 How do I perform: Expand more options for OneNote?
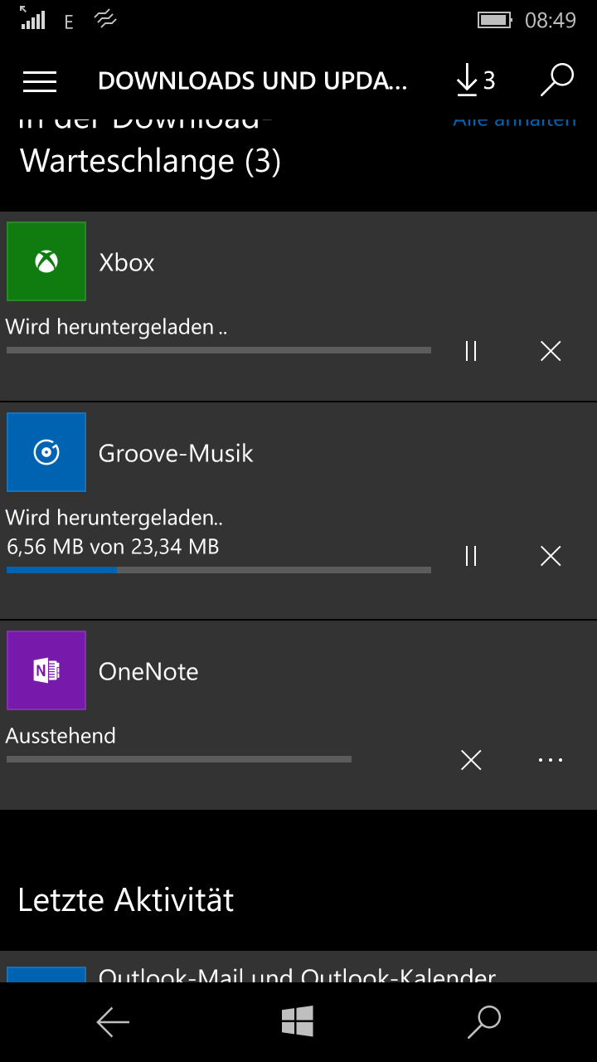click(551, 760)
